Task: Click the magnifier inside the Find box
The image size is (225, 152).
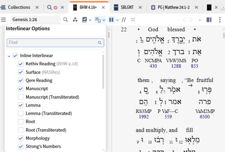Action: pos(99,42)
